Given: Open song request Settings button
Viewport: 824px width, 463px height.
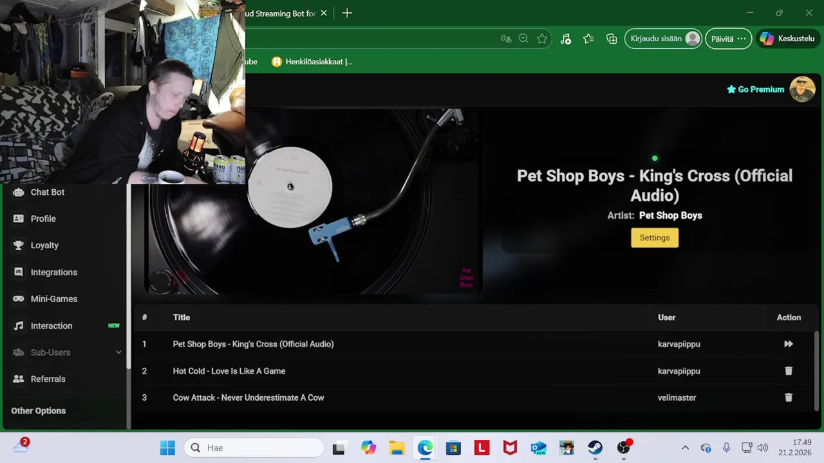Looking at the screenshot, I should pyautogui.click(x=655, y=238).
